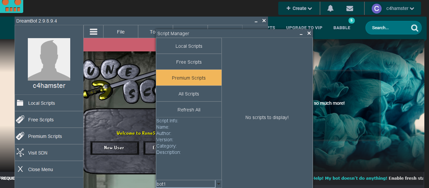Click Visit SDN in DreamBot side menu
The image size is (429, 188).
click(49, 153)
